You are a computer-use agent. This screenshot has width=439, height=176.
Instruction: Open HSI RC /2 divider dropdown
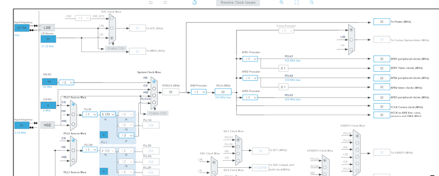[66, 83]
